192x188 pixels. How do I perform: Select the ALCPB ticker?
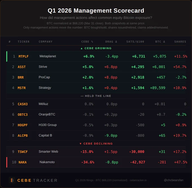coord(23,135)
